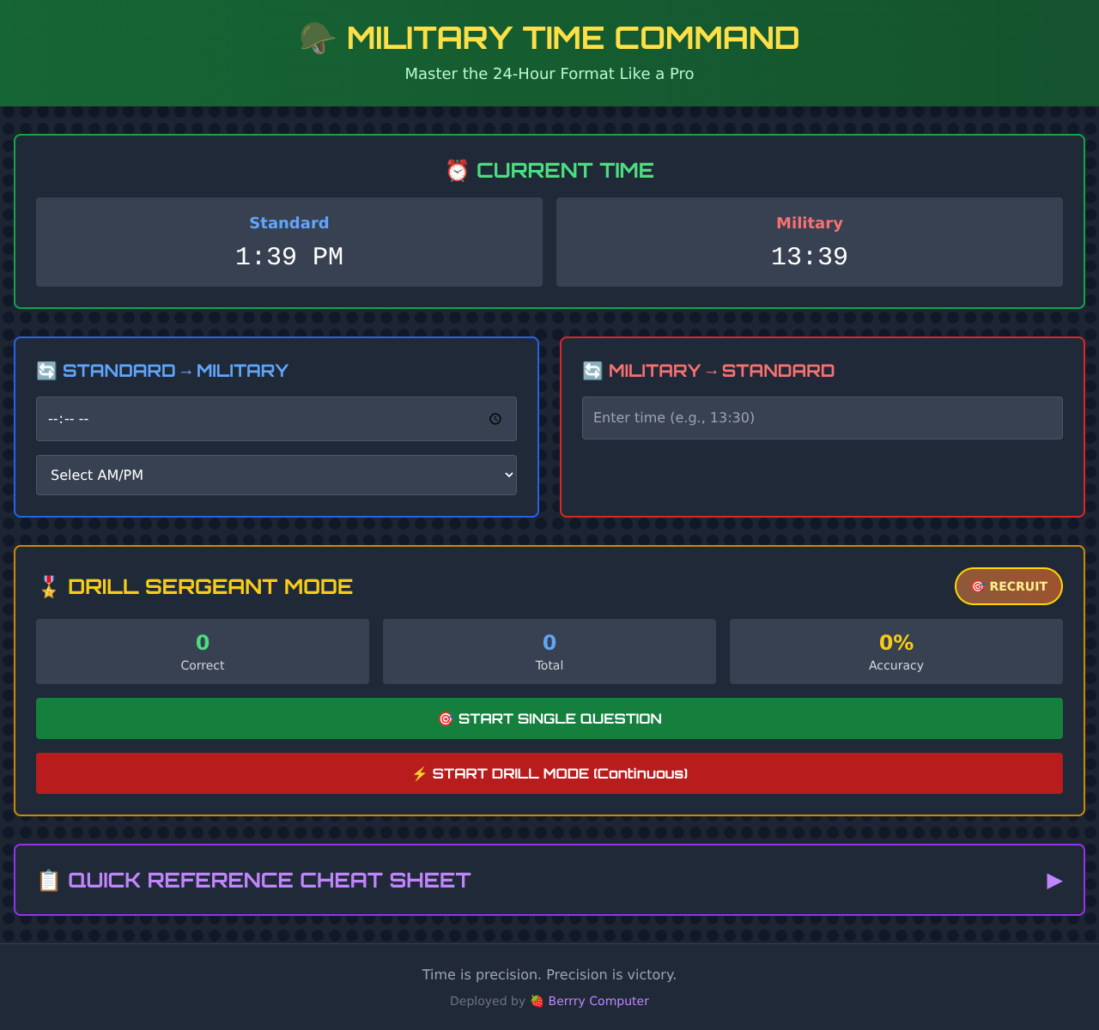Click the clock picker icon in the time input
The image size is (1099, 1030).
(x=495, y=419)
